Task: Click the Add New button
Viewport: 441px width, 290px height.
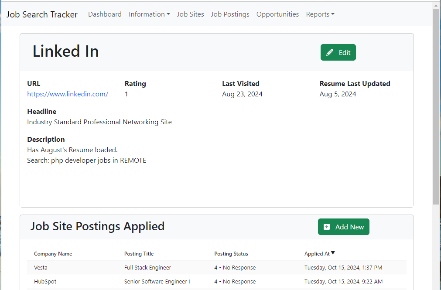Action: click(x=343, y=227)
